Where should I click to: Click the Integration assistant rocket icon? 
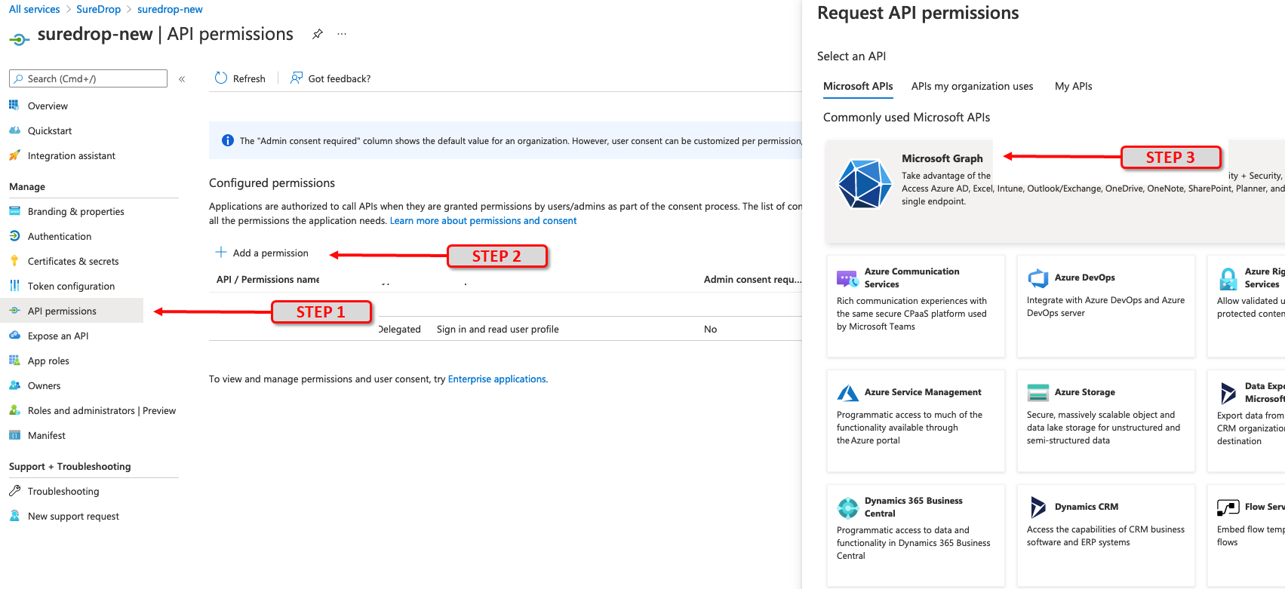tap(14, 155)
